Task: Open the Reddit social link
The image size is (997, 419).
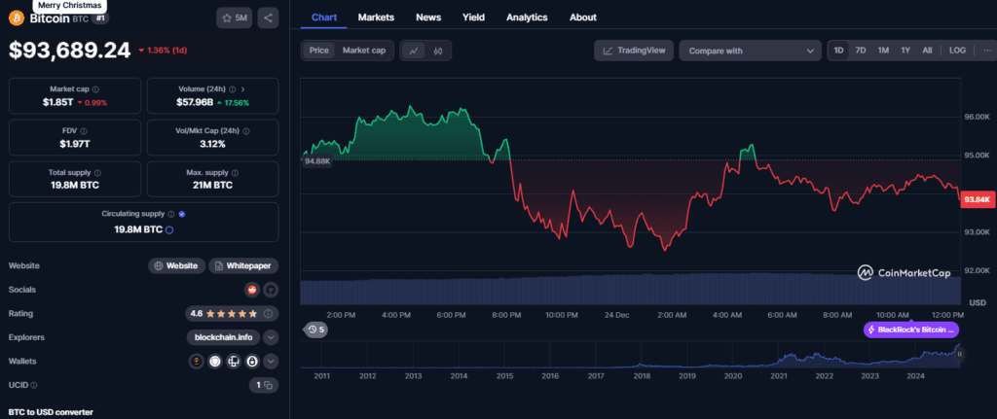Action: tap(252, 290)
